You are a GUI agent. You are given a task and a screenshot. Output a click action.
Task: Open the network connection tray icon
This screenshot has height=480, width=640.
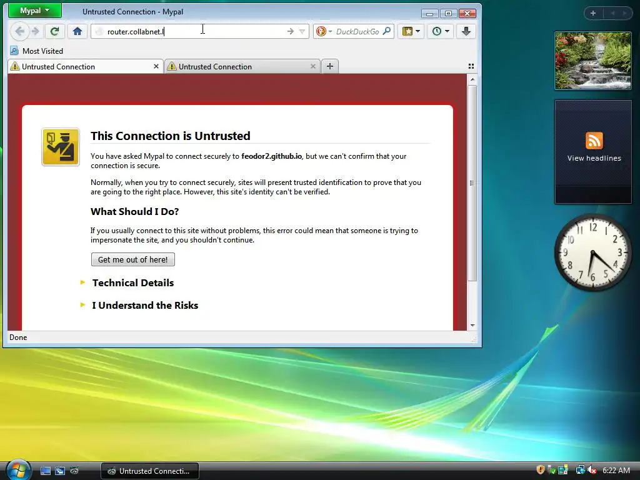click(x=580, y=470)
